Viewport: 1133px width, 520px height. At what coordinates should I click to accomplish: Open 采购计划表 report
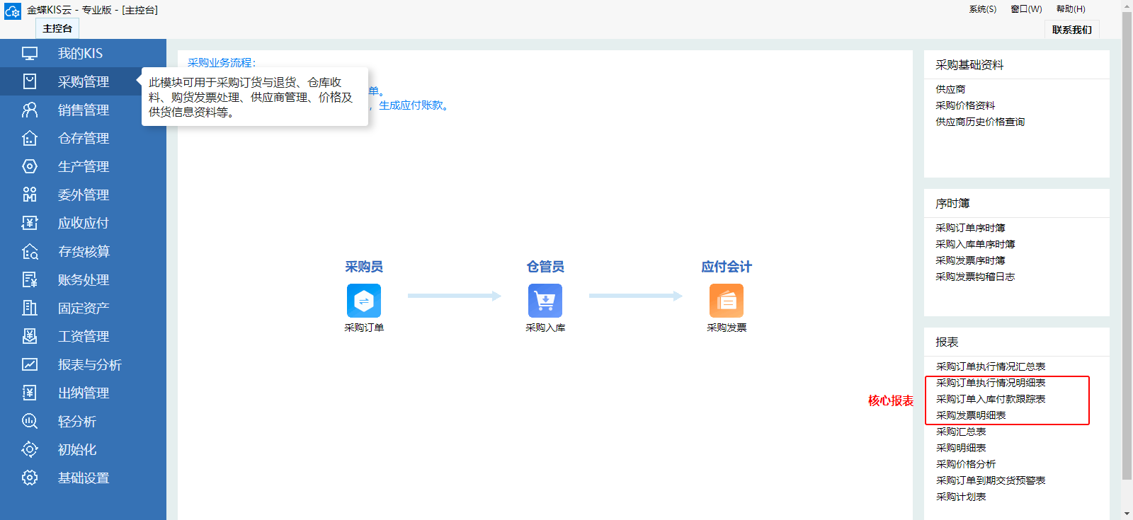click(961, 497)
